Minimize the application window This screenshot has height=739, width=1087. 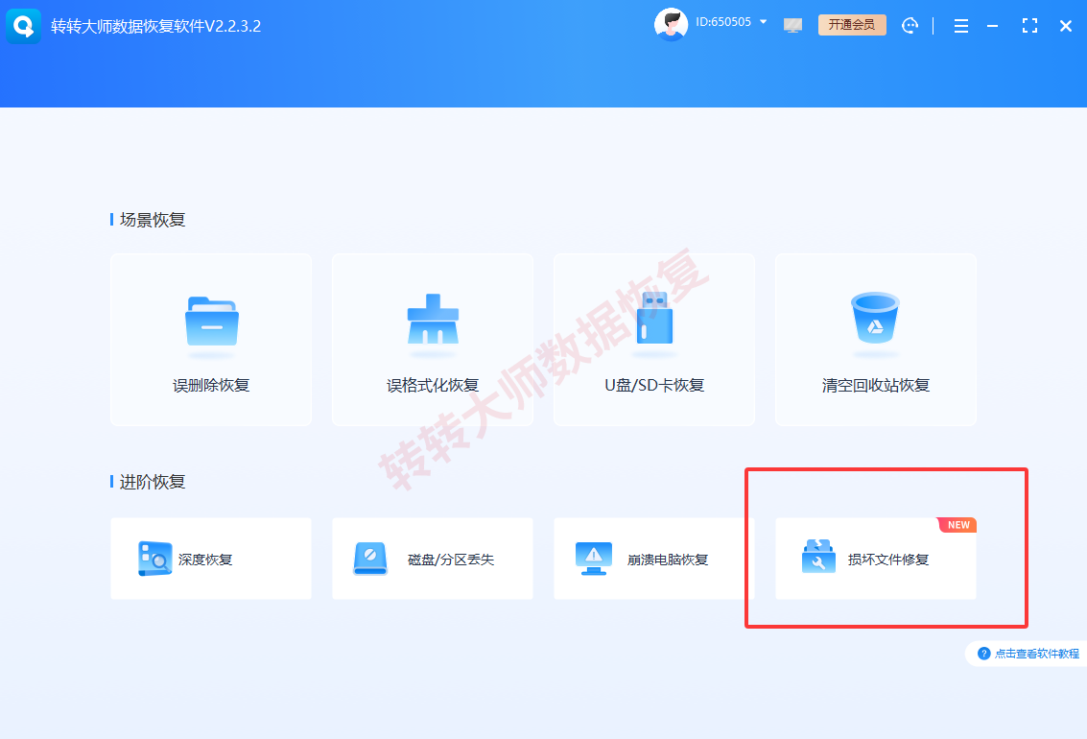(993, 26)
